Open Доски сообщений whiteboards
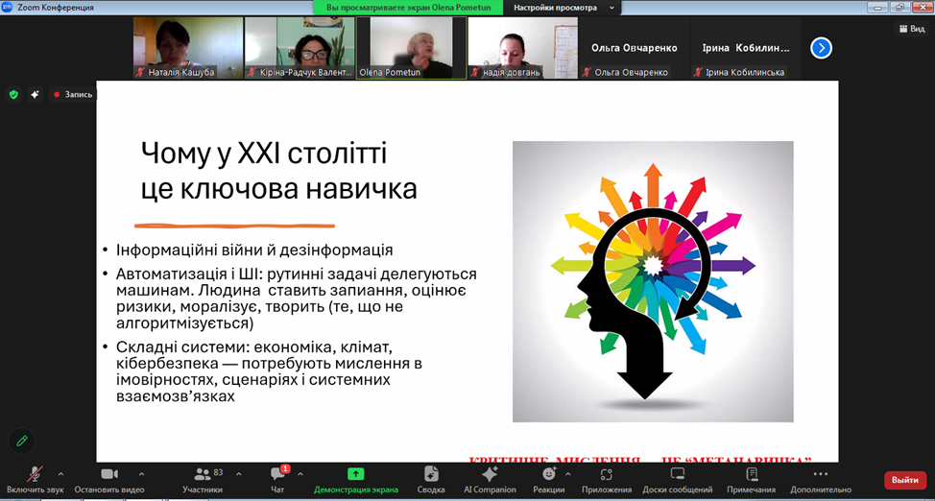935x501 pixels. coord(677,475)
